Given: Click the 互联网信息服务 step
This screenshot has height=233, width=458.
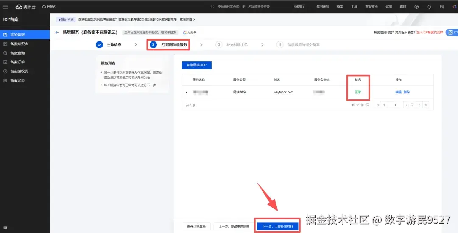Looking at the screenshot, I should coord(168,44).
